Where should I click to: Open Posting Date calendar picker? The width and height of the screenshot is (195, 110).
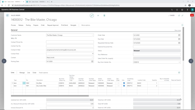pyautogui.click(x=92, y=61)
